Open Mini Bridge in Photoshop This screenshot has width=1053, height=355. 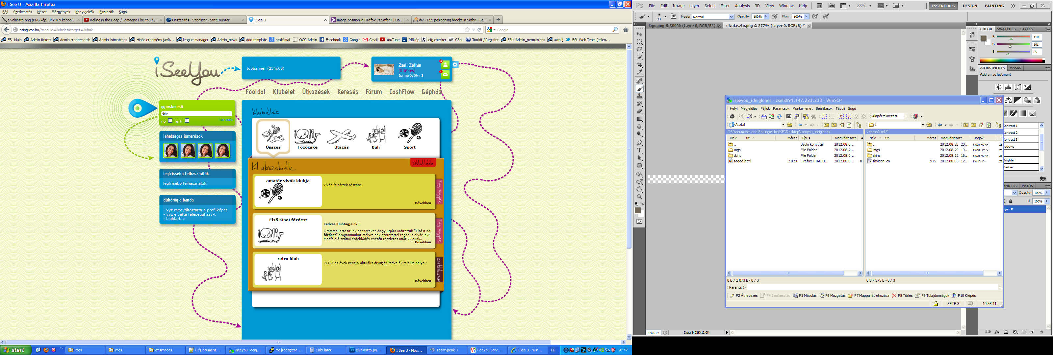tap(832, 6)
